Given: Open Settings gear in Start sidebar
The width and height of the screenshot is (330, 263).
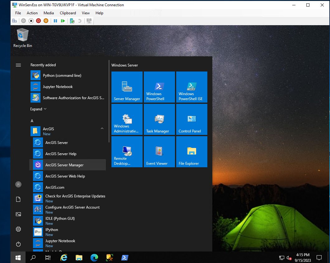Looking at the screenshot, I should (x=18, y=229).
